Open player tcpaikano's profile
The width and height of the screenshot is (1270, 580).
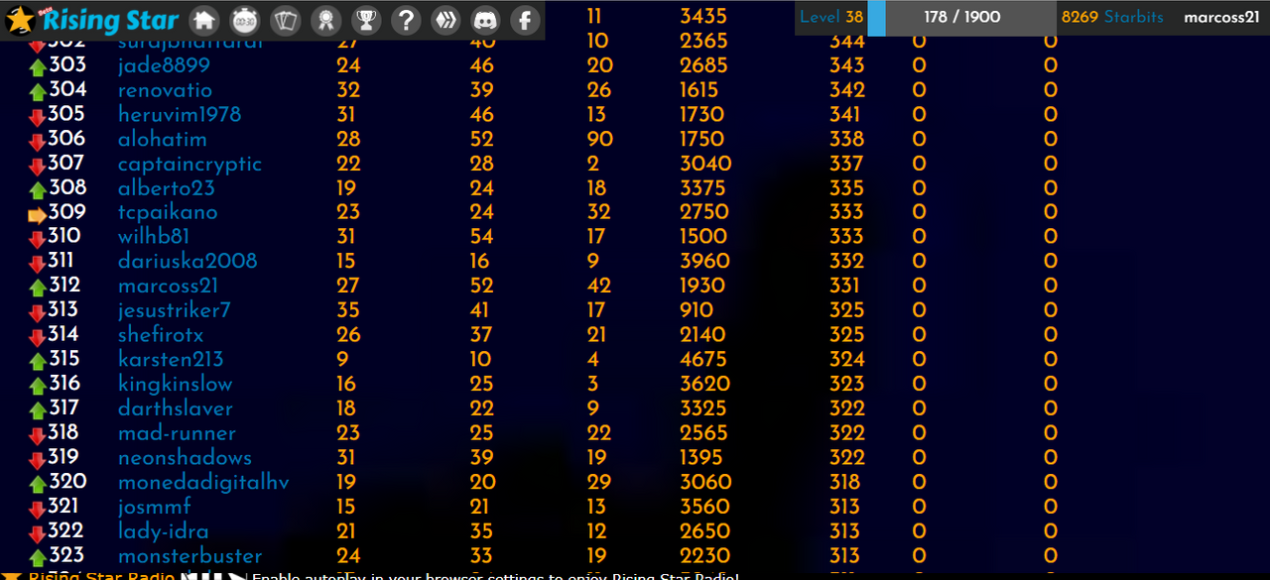point(168,213)
